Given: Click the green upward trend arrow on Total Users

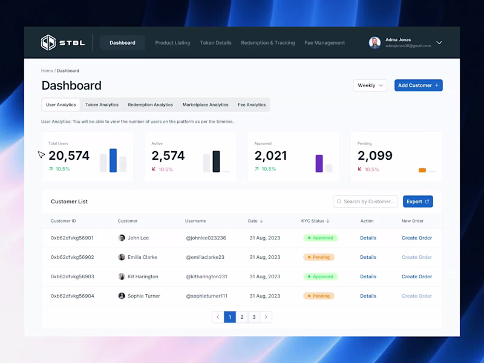Looking at the screenshot, I should (51, 169).
